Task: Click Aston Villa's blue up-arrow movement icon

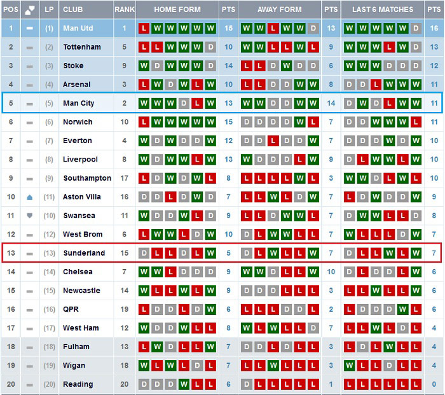Action: [29, 197]
